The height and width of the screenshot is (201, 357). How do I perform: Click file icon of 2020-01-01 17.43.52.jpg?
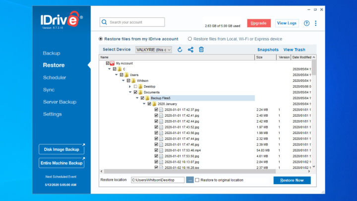click(x=161, y=127)
